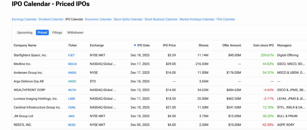The width and height of the screenshot is (307, 130).
Task: Show the Withdrawn IPOs tab
Action: pos(75,33)
